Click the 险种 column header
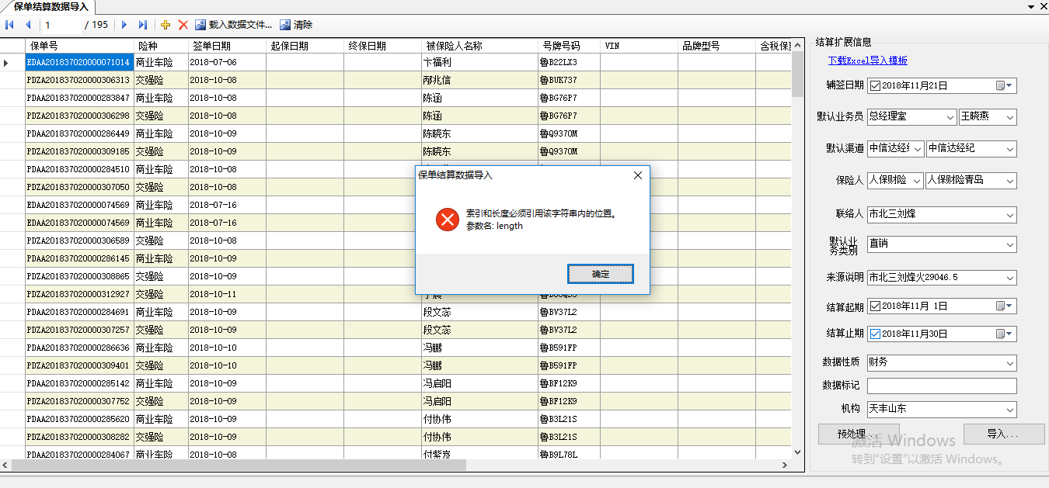 (161, 46)
